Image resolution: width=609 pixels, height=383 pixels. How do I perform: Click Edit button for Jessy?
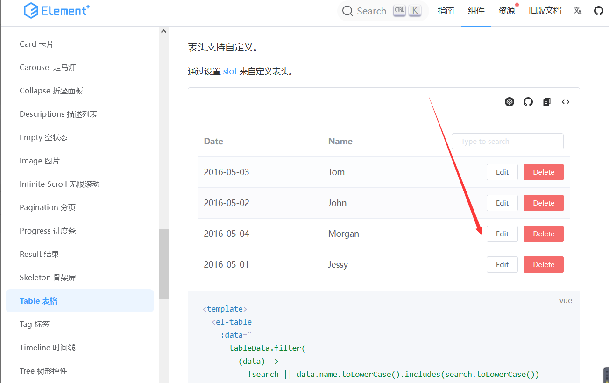pyautogui.click(x=502, y=264)
